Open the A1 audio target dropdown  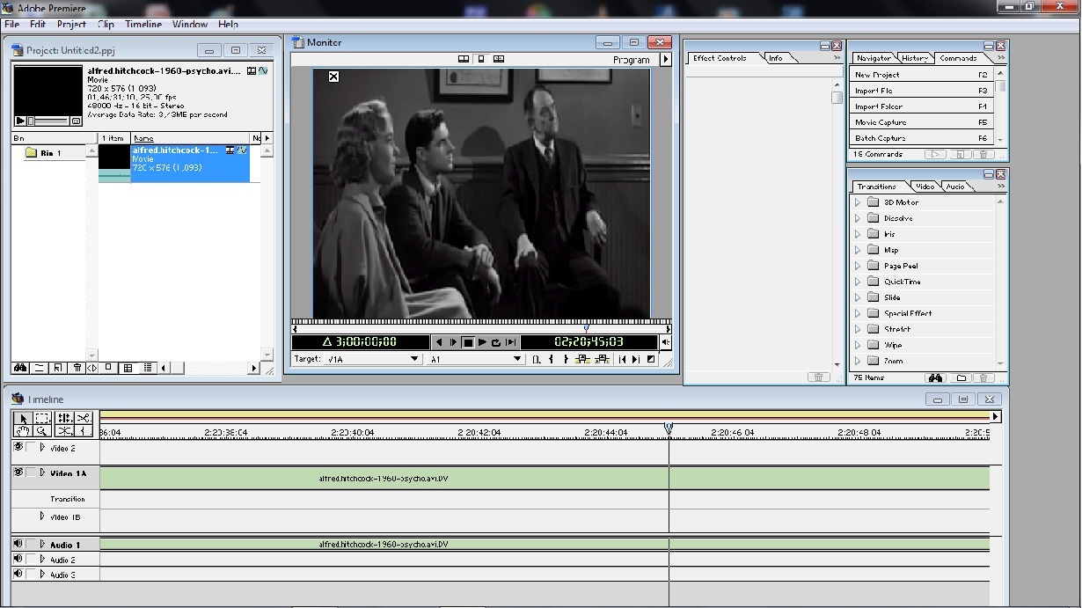(x=476, y=359)
